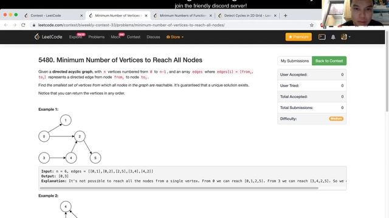
Task: Open a new browser tab
Action: pyautogui.click(x=285, y=16)
